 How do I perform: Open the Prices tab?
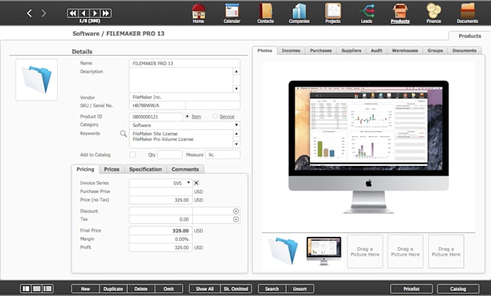(x=112, y=169)
